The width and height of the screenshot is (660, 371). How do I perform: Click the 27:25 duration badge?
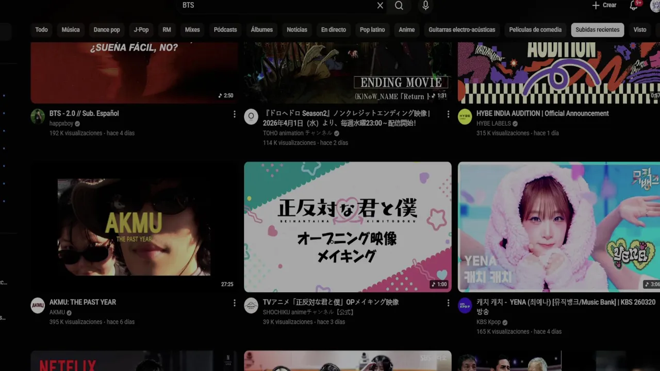coord(227,284)
